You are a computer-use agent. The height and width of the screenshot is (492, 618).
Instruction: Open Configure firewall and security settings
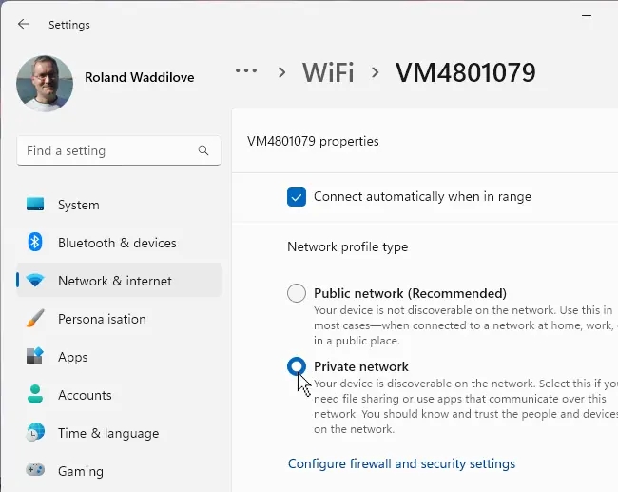[x=401, y=463]
